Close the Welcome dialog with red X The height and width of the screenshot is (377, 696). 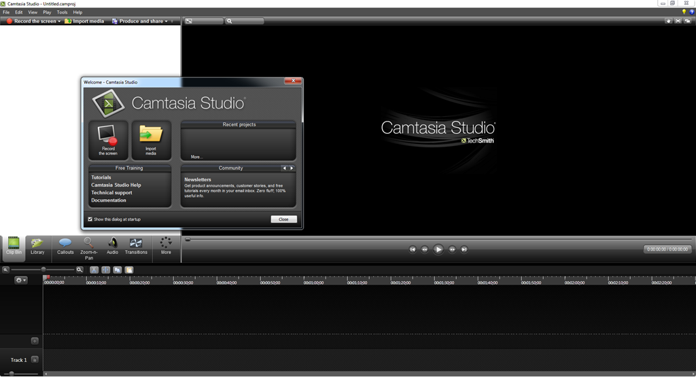pos(293,81)
